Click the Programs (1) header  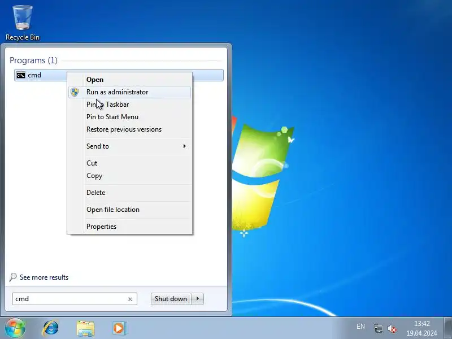click(x=33, y=60)
